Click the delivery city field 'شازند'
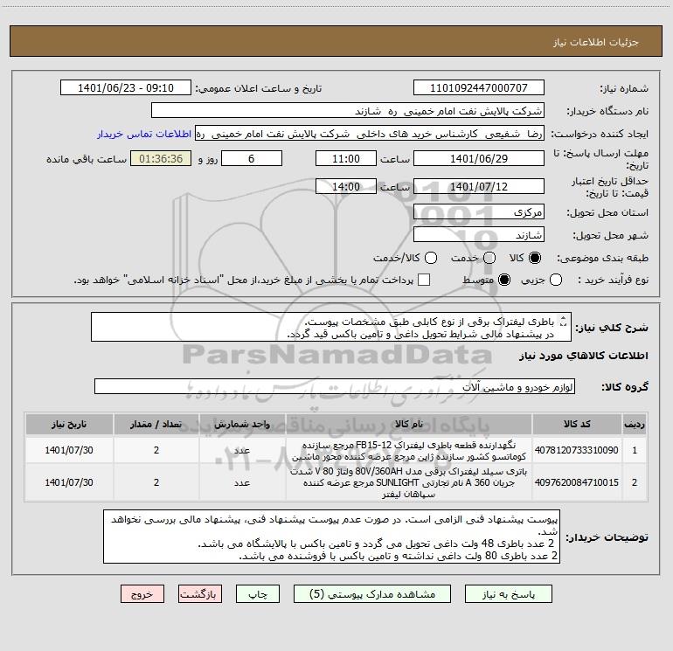Viewport: 673px width, 651px height. [479, 235]
